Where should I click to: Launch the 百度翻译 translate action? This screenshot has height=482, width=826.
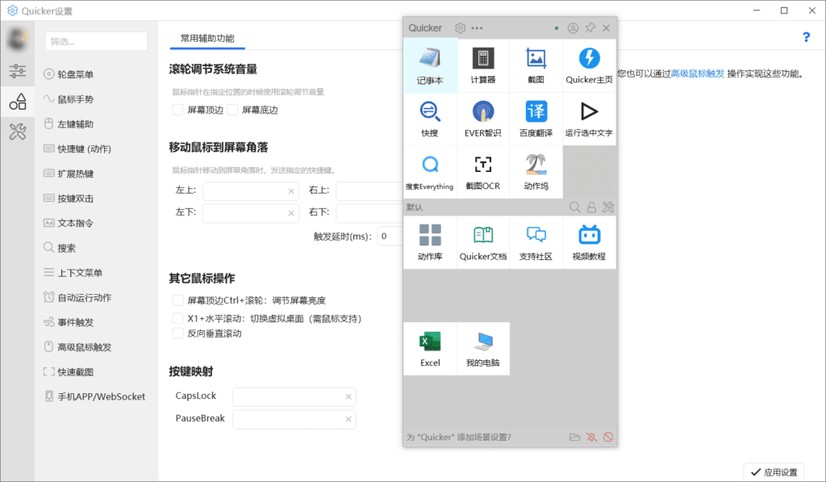click(x=536, y=119)
